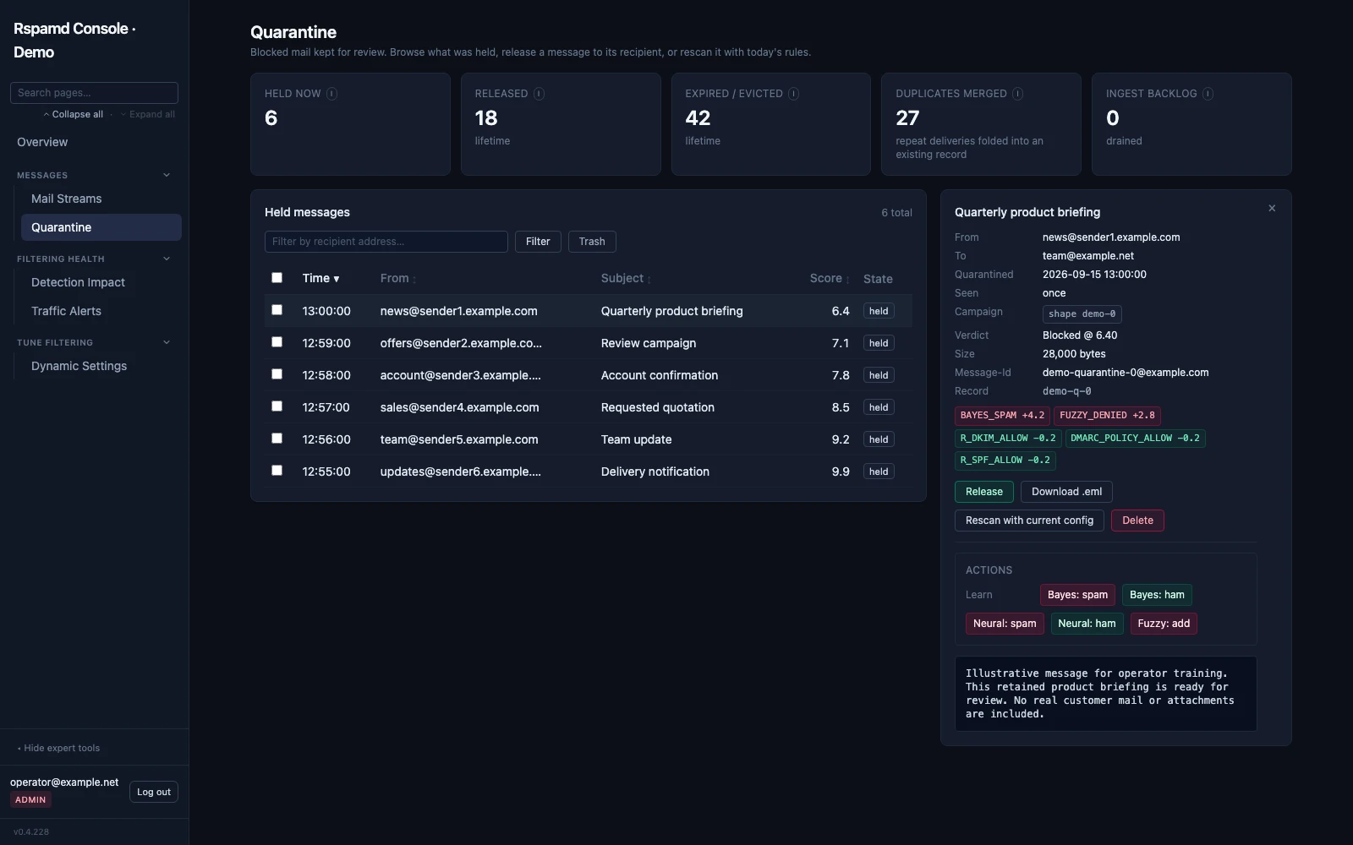Click the R_SPF_ALLOW -0.2 symbol tag
Viewport: 1353px width, 845px height.
pyautogui.click(x=1005, y=461)
